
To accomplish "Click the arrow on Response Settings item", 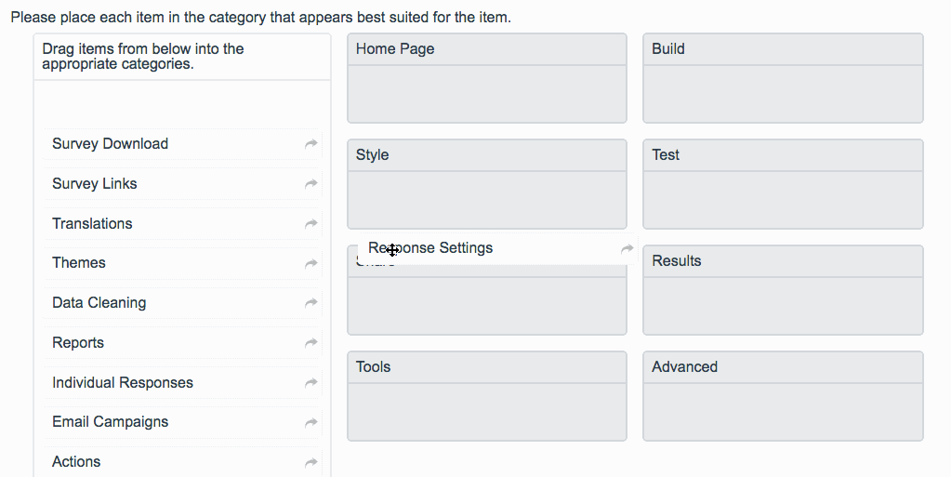I will pos(627,249).
